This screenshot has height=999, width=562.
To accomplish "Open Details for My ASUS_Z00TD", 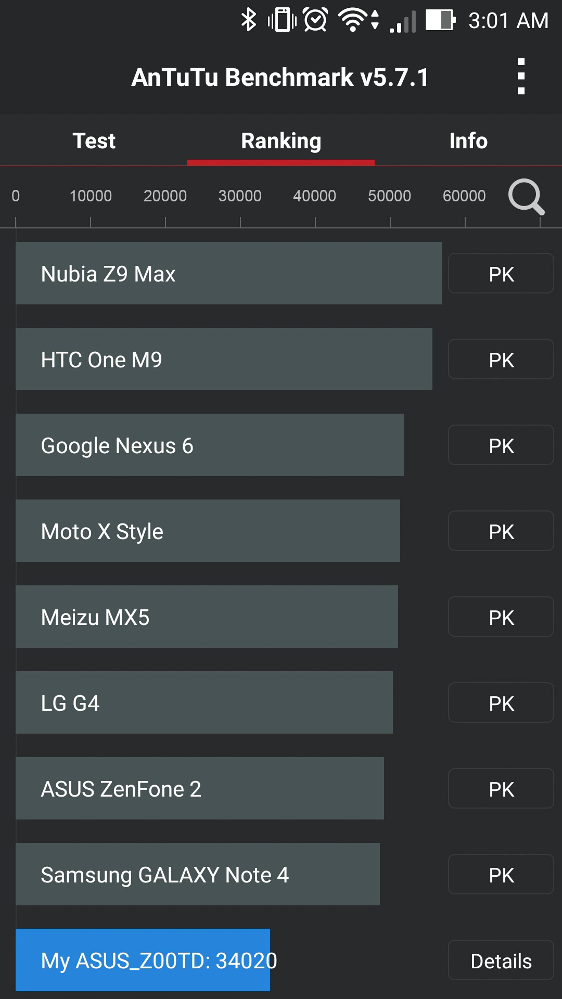I will coord(501,960).
